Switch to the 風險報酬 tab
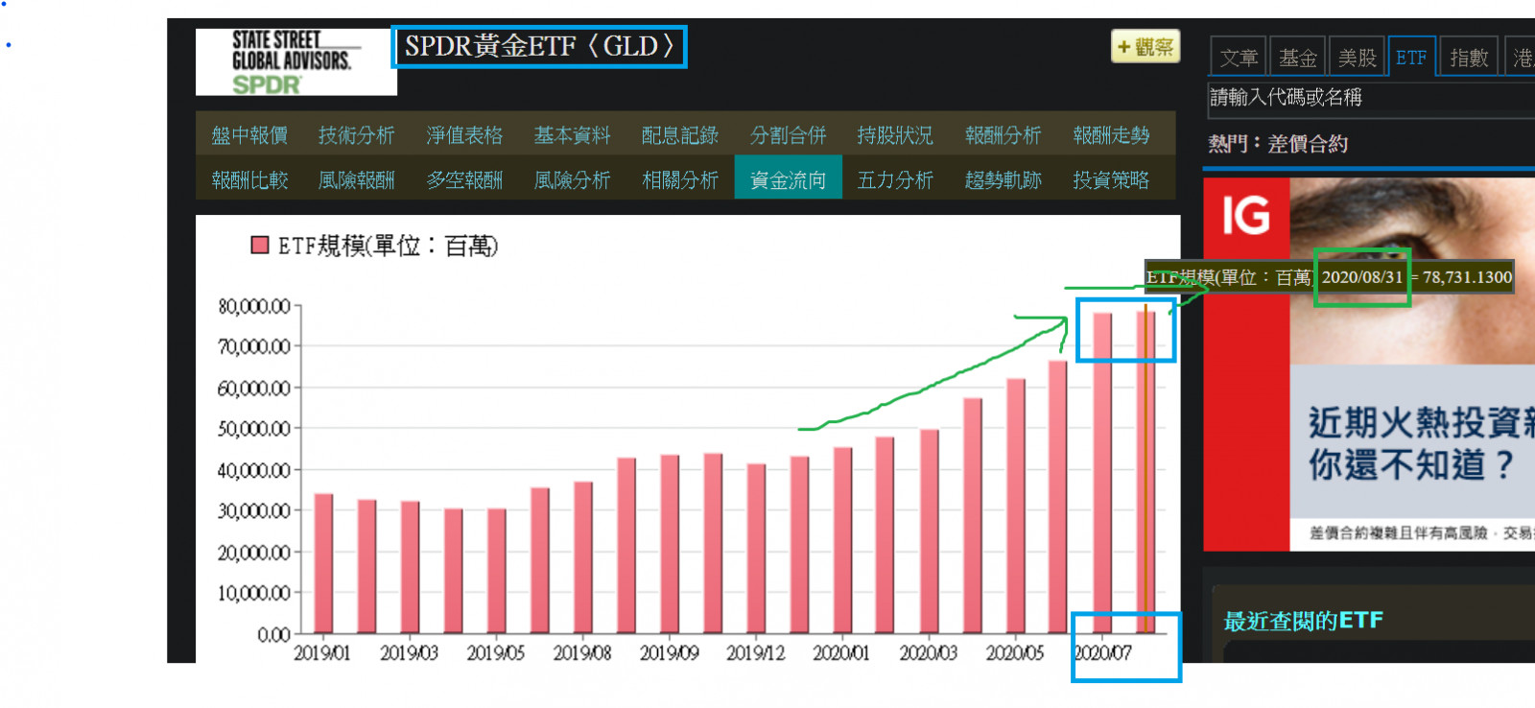The image size is (1535, 708). click(x=357, y=179)
